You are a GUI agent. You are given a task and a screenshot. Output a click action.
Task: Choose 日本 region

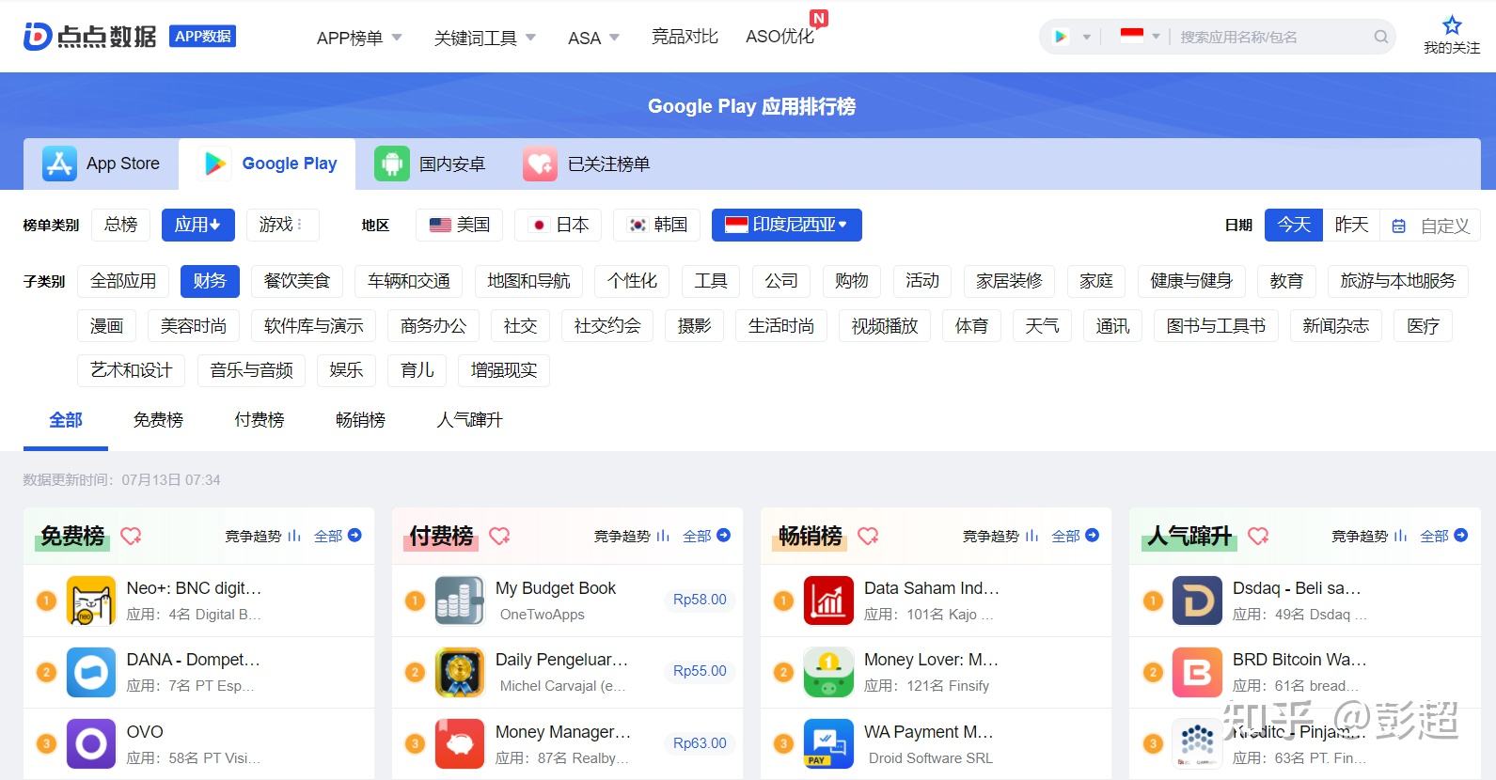pos(559,225)
